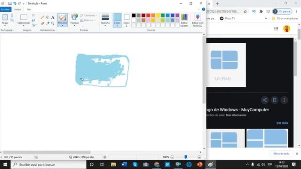The image size is (301, 169).
Task: Click the Cut scissors icon
Action: point(12,15)
